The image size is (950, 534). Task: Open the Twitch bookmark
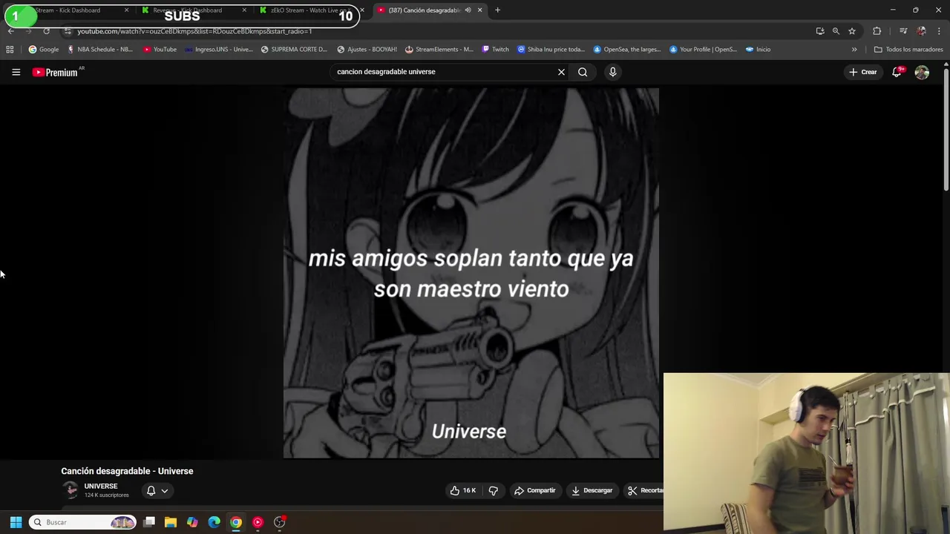pos(495,50)
